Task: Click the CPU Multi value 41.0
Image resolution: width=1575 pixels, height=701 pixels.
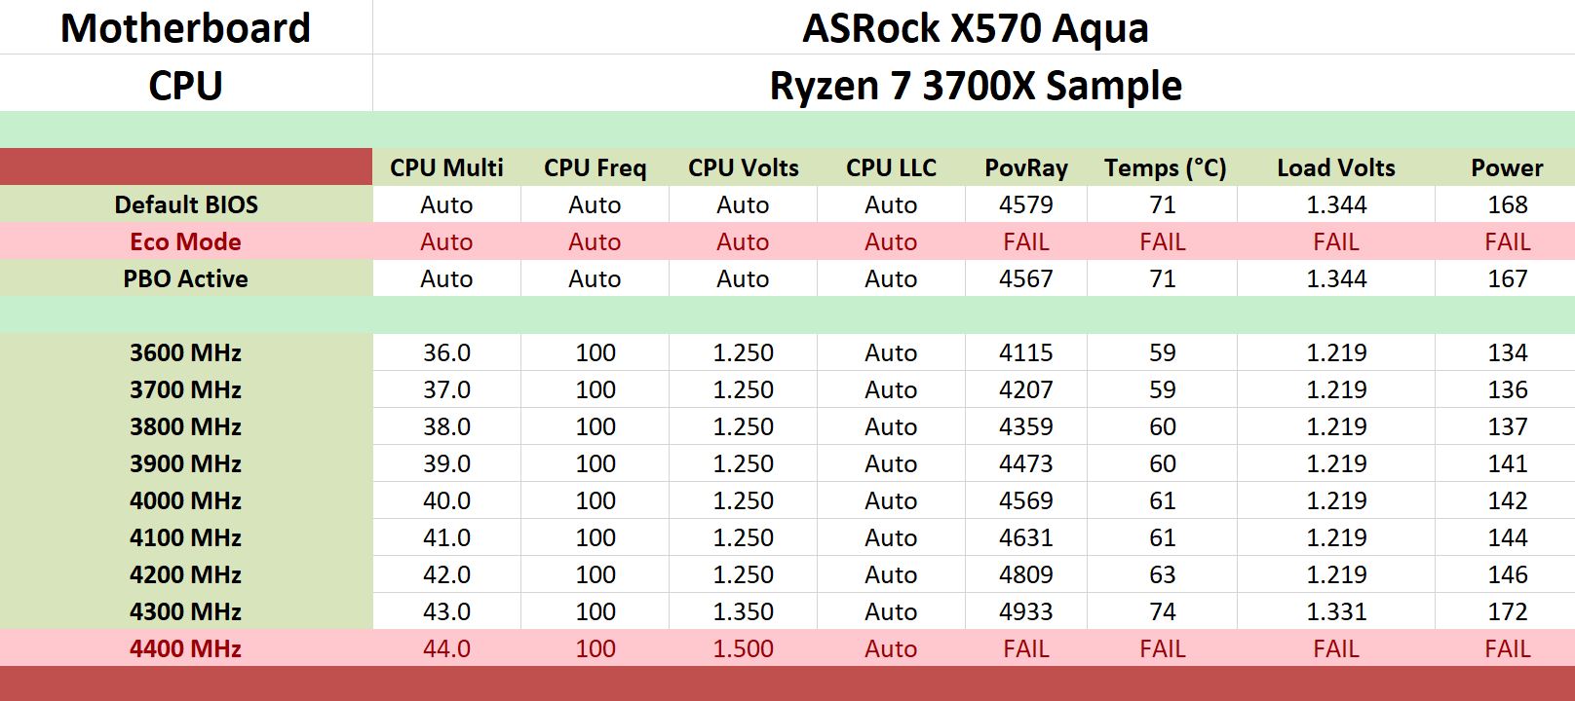Action: (x=446, y=537)
